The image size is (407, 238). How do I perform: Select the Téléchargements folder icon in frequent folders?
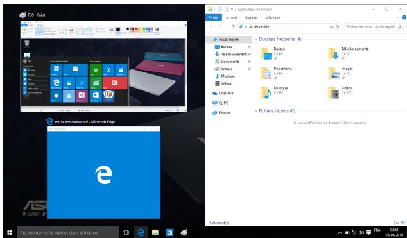point(333,54)
